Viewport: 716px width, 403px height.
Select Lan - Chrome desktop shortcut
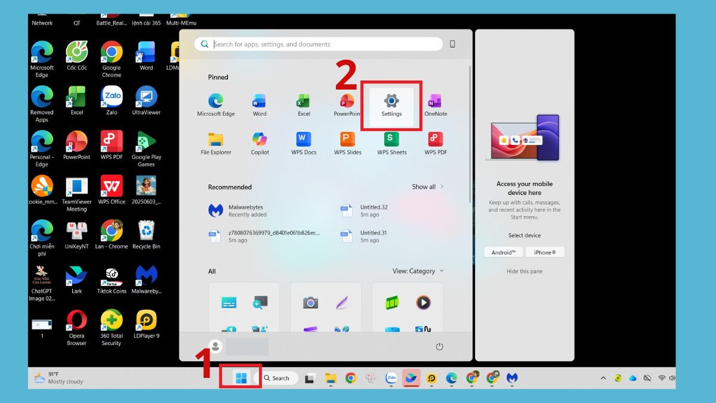click(x=112, y=235)
